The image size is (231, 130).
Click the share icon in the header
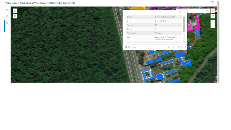[212, 3]
